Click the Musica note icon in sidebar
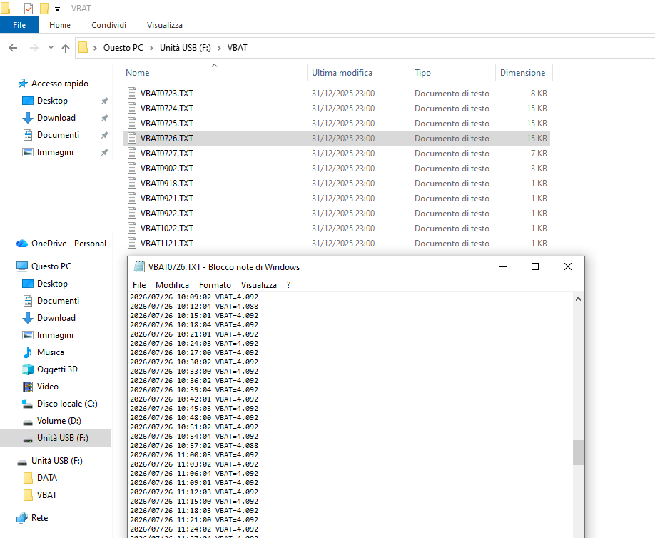Screen dimensions: 655x538 pos(28,352)
